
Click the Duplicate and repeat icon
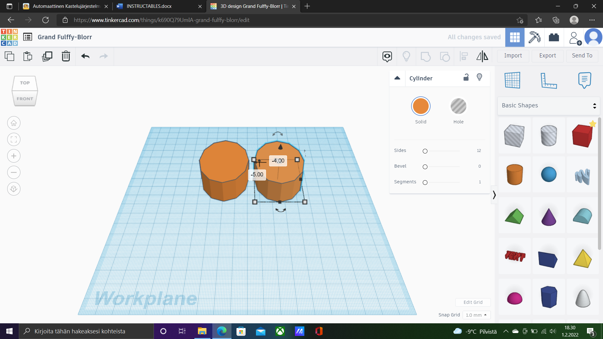(x=47, y=56)
